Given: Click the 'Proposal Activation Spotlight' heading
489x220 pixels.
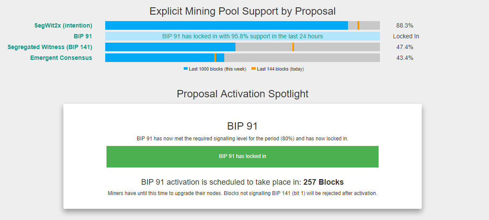Looking at the screenshot, I should coord(242,94).
